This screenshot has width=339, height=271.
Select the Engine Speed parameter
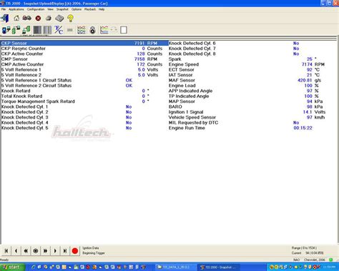(x=252, y=64)
